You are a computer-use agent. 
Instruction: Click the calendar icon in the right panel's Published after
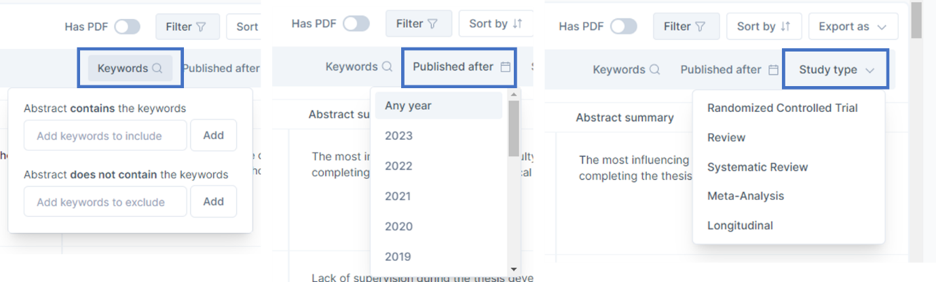[773, 70]
